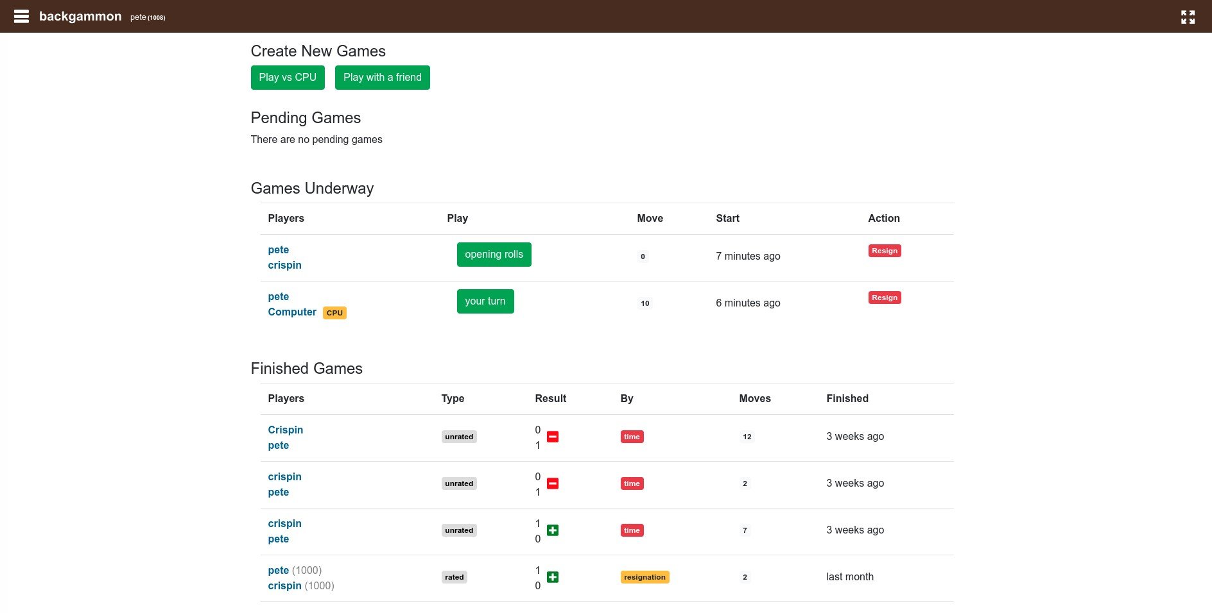Click the Create New Games heading
Screen dimensions: 1212x613
click(318, 51)
